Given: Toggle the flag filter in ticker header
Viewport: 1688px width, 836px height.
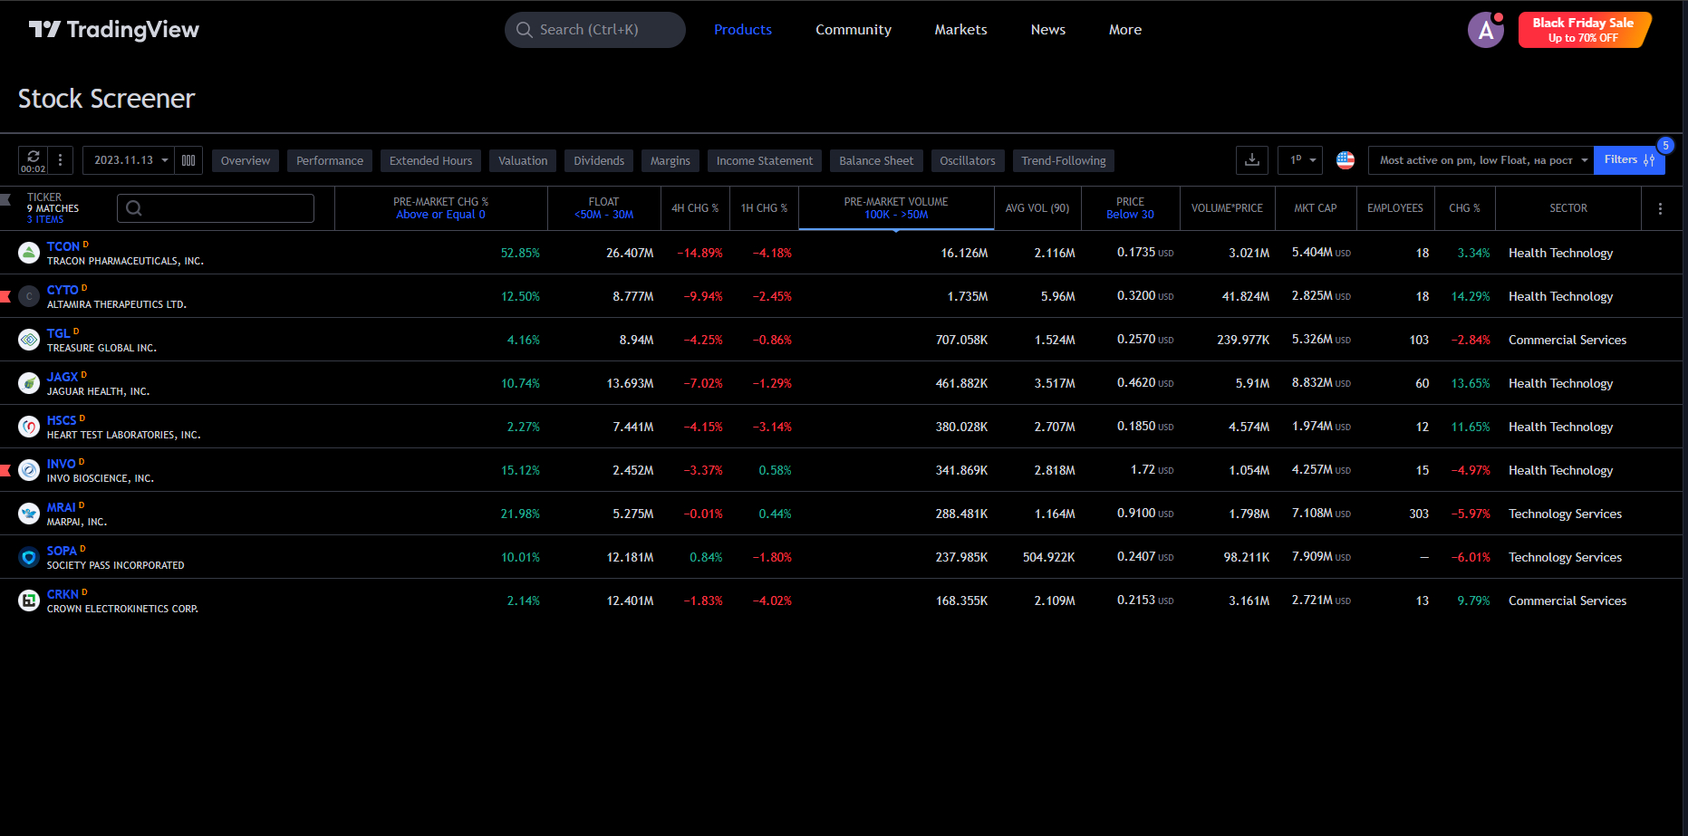Looking at the screenshot, I should [x=5, y=199].
